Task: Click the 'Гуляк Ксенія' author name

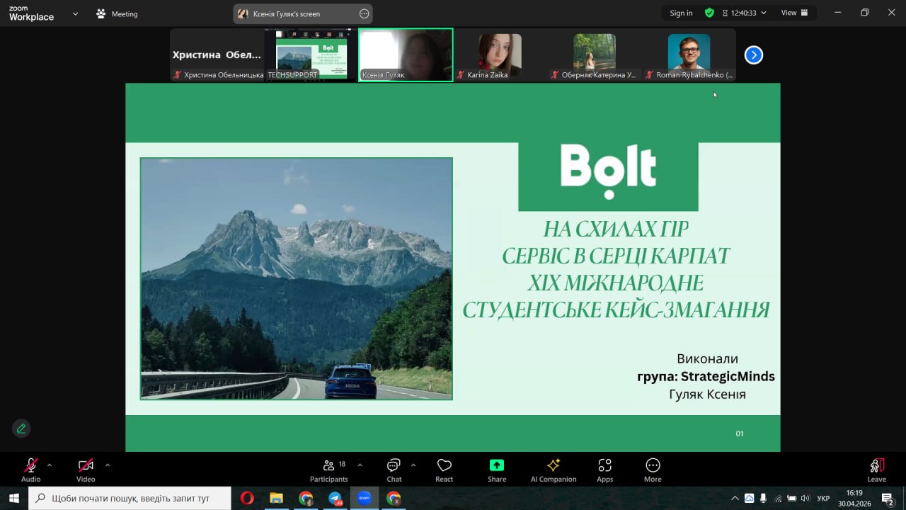Action: tap(707, 394)
